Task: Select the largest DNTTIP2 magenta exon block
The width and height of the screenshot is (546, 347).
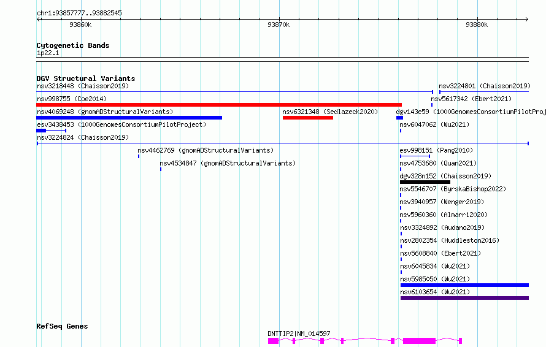Action: pos(419,341)
